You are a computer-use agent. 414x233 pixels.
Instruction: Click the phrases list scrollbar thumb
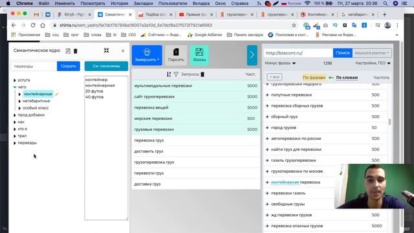(389, 122)
